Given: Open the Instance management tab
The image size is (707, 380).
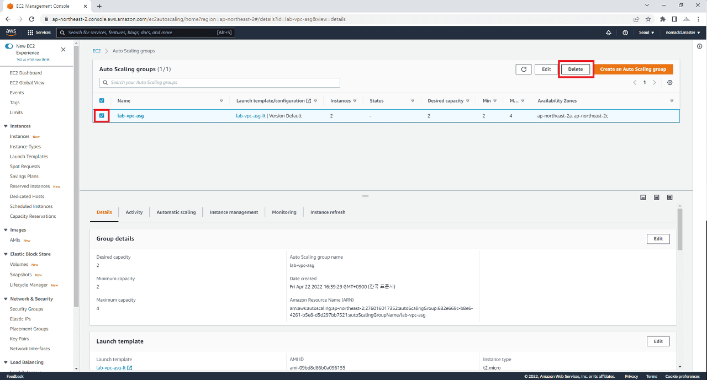Looking at the screenshot, I should 234,212.
